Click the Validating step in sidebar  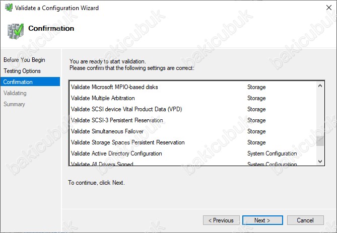click(15, 93)
